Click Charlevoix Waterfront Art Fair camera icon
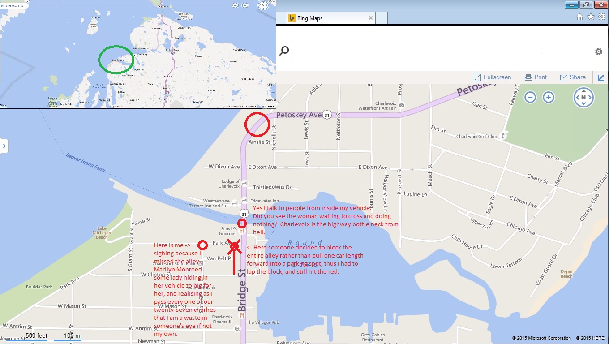 coord(401,105)
